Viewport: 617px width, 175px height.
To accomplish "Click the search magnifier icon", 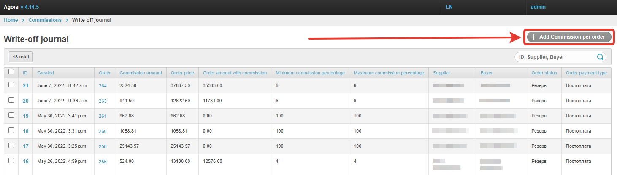I will pyautogui.click(x=600, y=57).
